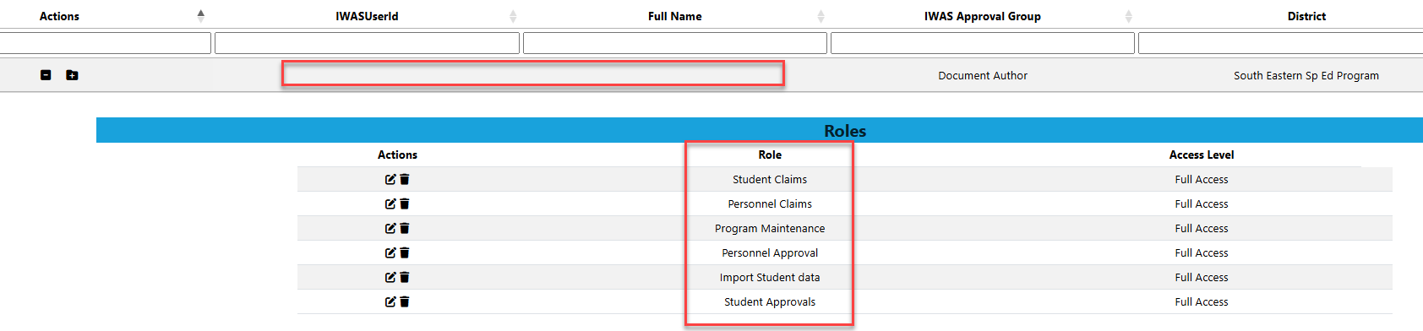Edit the Student Approvals role
Screen dimensions: 1423x331
[x=390, y=301]
